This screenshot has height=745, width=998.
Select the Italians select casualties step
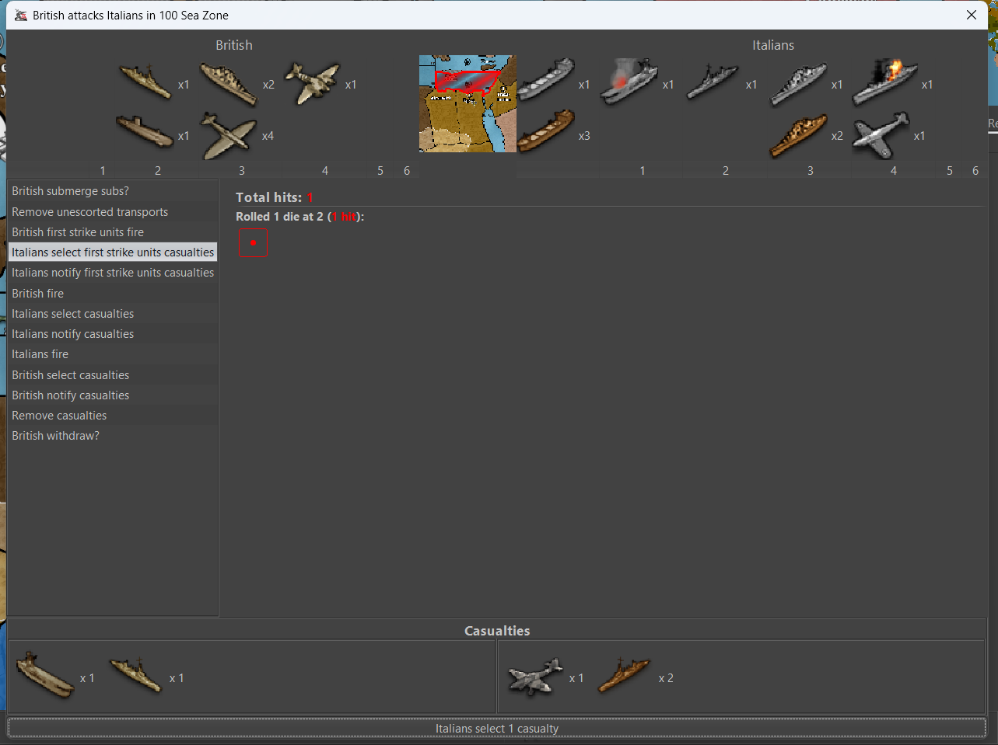tap(113, 314)
